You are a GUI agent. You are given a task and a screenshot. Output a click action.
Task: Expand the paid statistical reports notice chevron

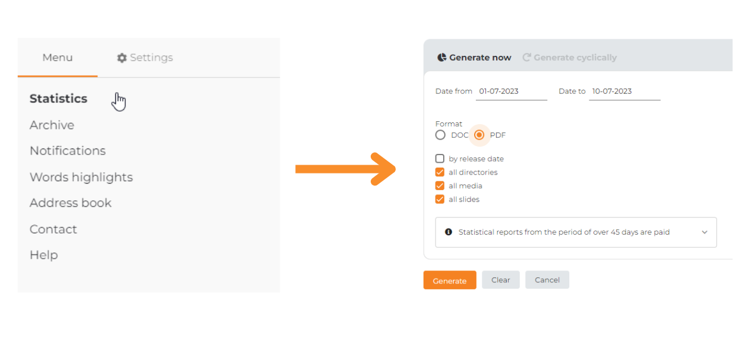(x=705, y=232)
